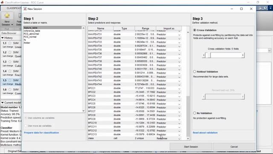
Task: Select ifolder variable in Step 1 list
Action: pyautogui.click(x=27, y=43)
